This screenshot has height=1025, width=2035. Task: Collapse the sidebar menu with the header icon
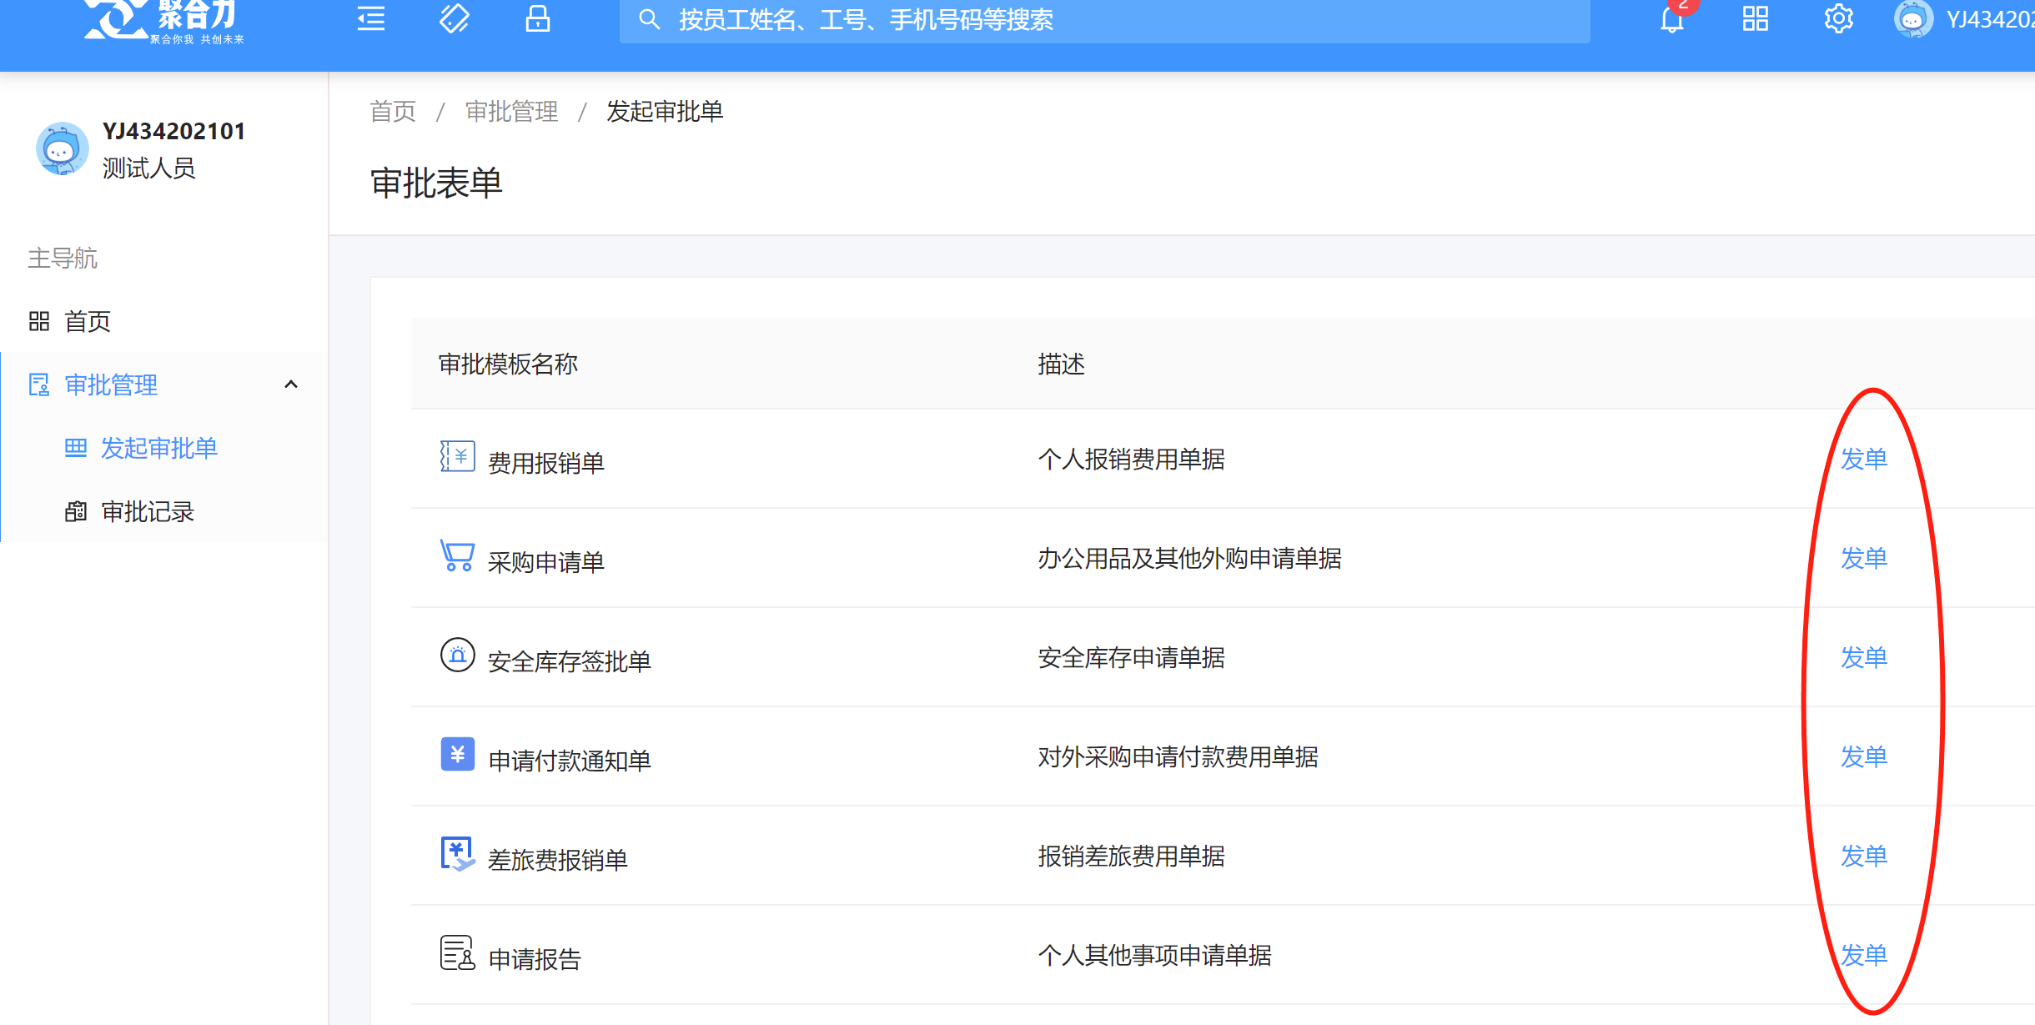(371, 18)
